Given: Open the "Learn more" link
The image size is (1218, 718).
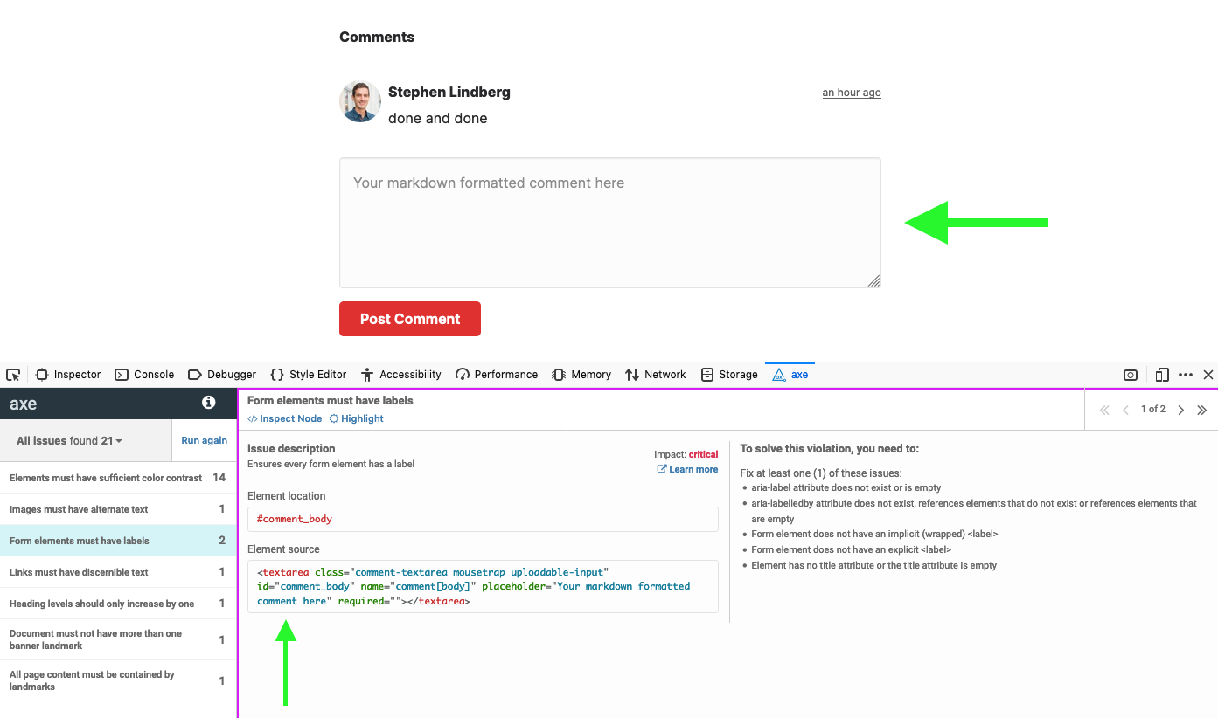Looking at the screenshot, I should (693, 469).
